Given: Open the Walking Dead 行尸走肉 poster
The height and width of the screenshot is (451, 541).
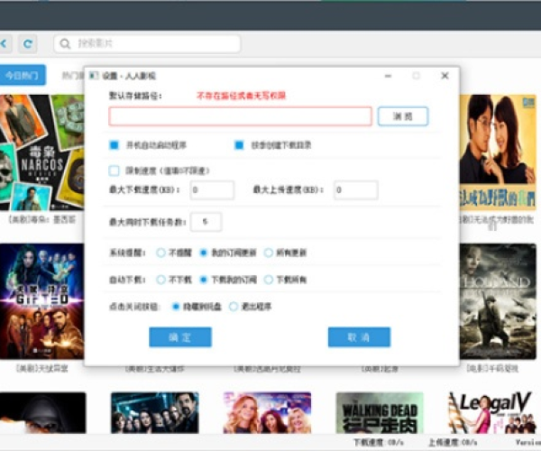Looking at the screenshot, I should click(380, 413).
